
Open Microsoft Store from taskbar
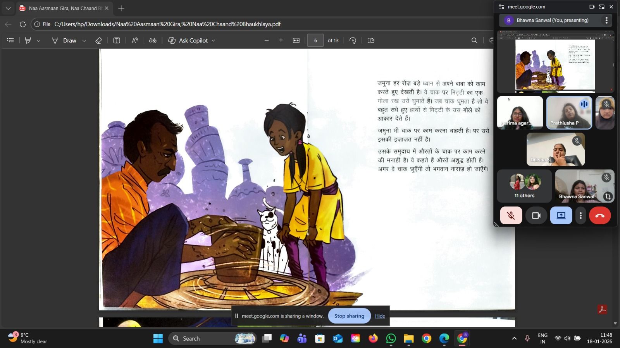click(320, 338)
